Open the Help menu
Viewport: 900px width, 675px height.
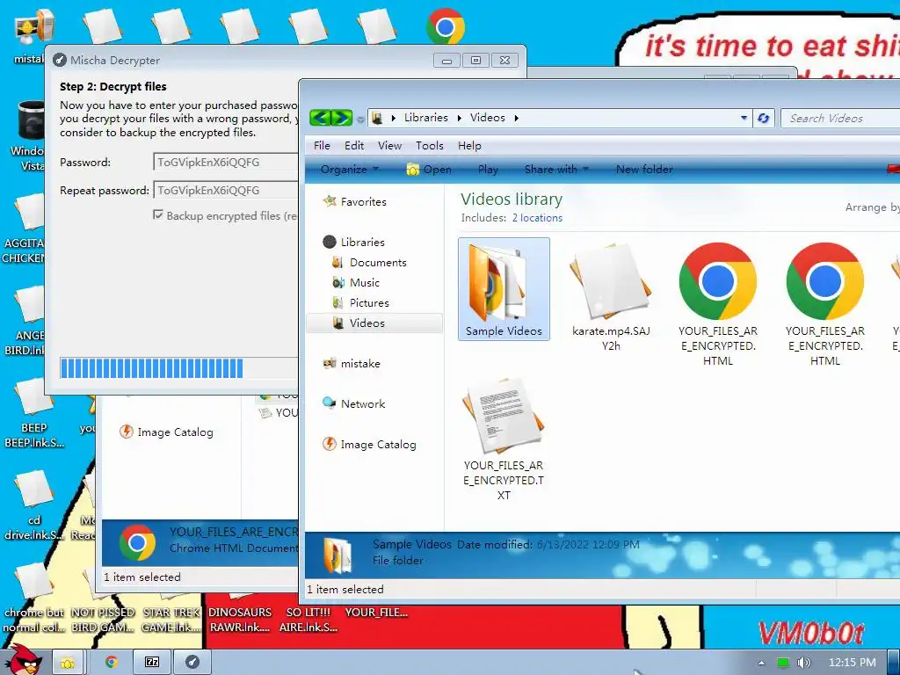coord(469,145)
